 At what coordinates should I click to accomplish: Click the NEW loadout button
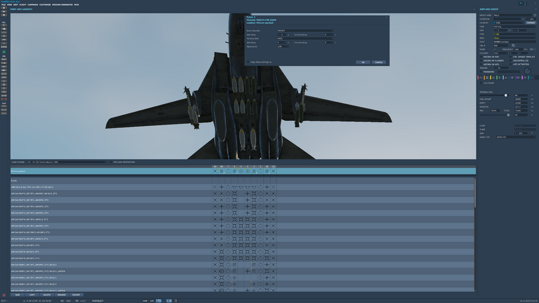click(x=18, y=295)
